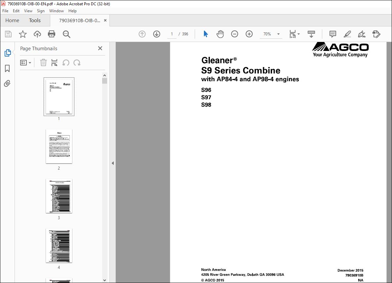Select page 4 thumbnail
The image size is (392, 283).
pyautogui.click(x=59, y=246)
